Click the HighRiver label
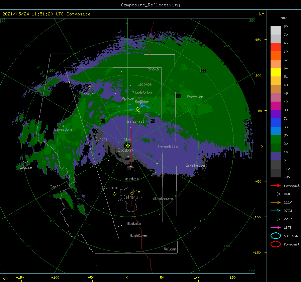301x282 pixels. (x=139, y=235)
